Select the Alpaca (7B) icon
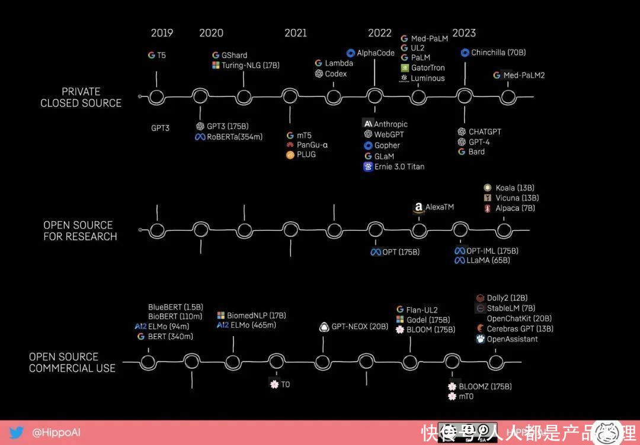This screenshot has width=640, height=445. 487,208
